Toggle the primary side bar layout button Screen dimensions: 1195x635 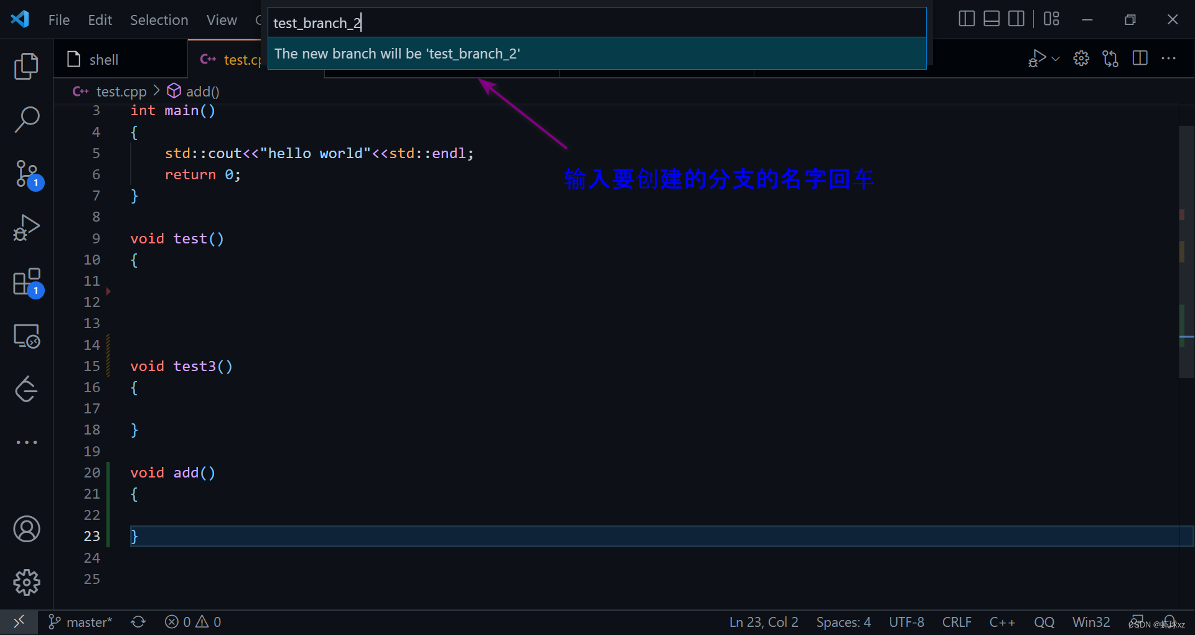(x=967, y=19)
